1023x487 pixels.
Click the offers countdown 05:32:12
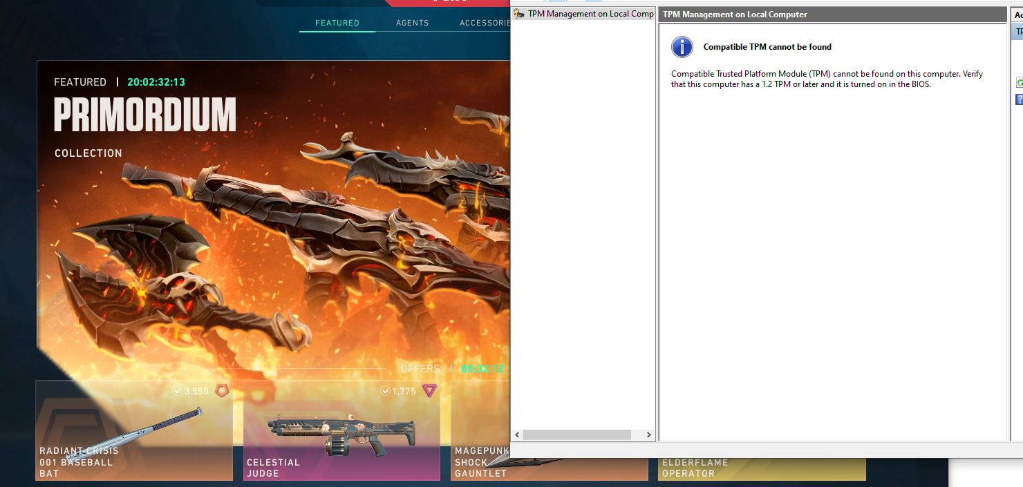pos(482,369)
